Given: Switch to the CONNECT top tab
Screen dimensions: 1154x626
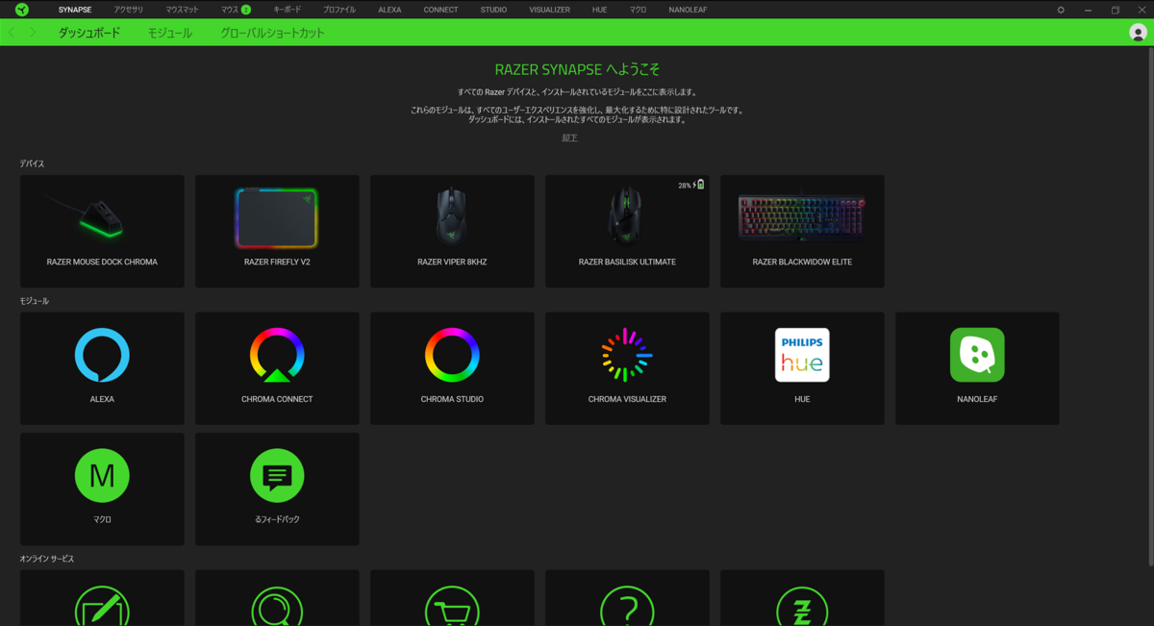Looking at the screenshot, I should tap(440, 10).
